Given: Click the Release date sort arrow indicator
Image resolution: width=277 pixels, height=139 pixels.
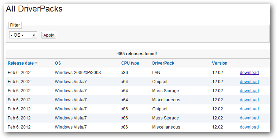Looking at the screenshot, I should point(36,63).
